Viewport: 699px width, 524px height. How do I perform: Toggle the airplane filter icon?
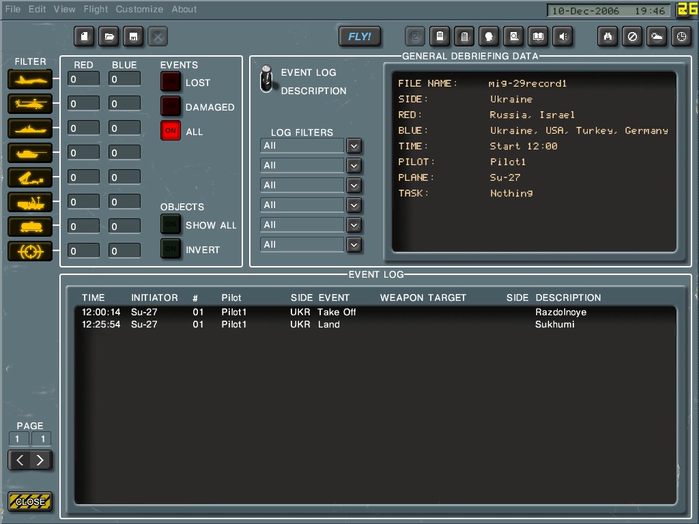[30, 81]
